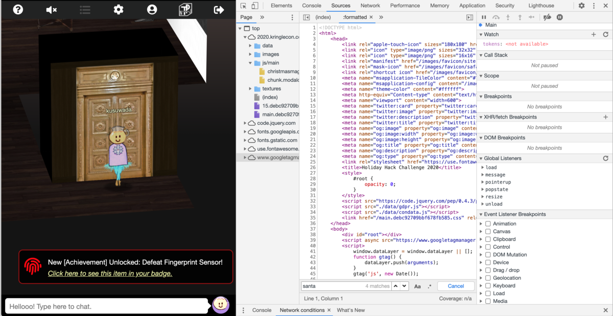Open DevTools settings gear
This screenshot has width=613, height=316.
pyautogui.click(x=581, y=6)
